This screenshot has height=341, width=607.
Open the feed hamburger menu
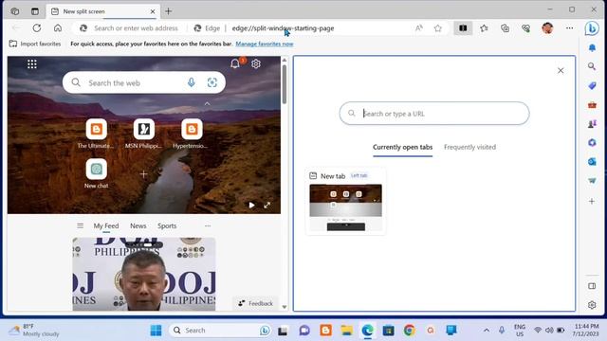point(80,225)
